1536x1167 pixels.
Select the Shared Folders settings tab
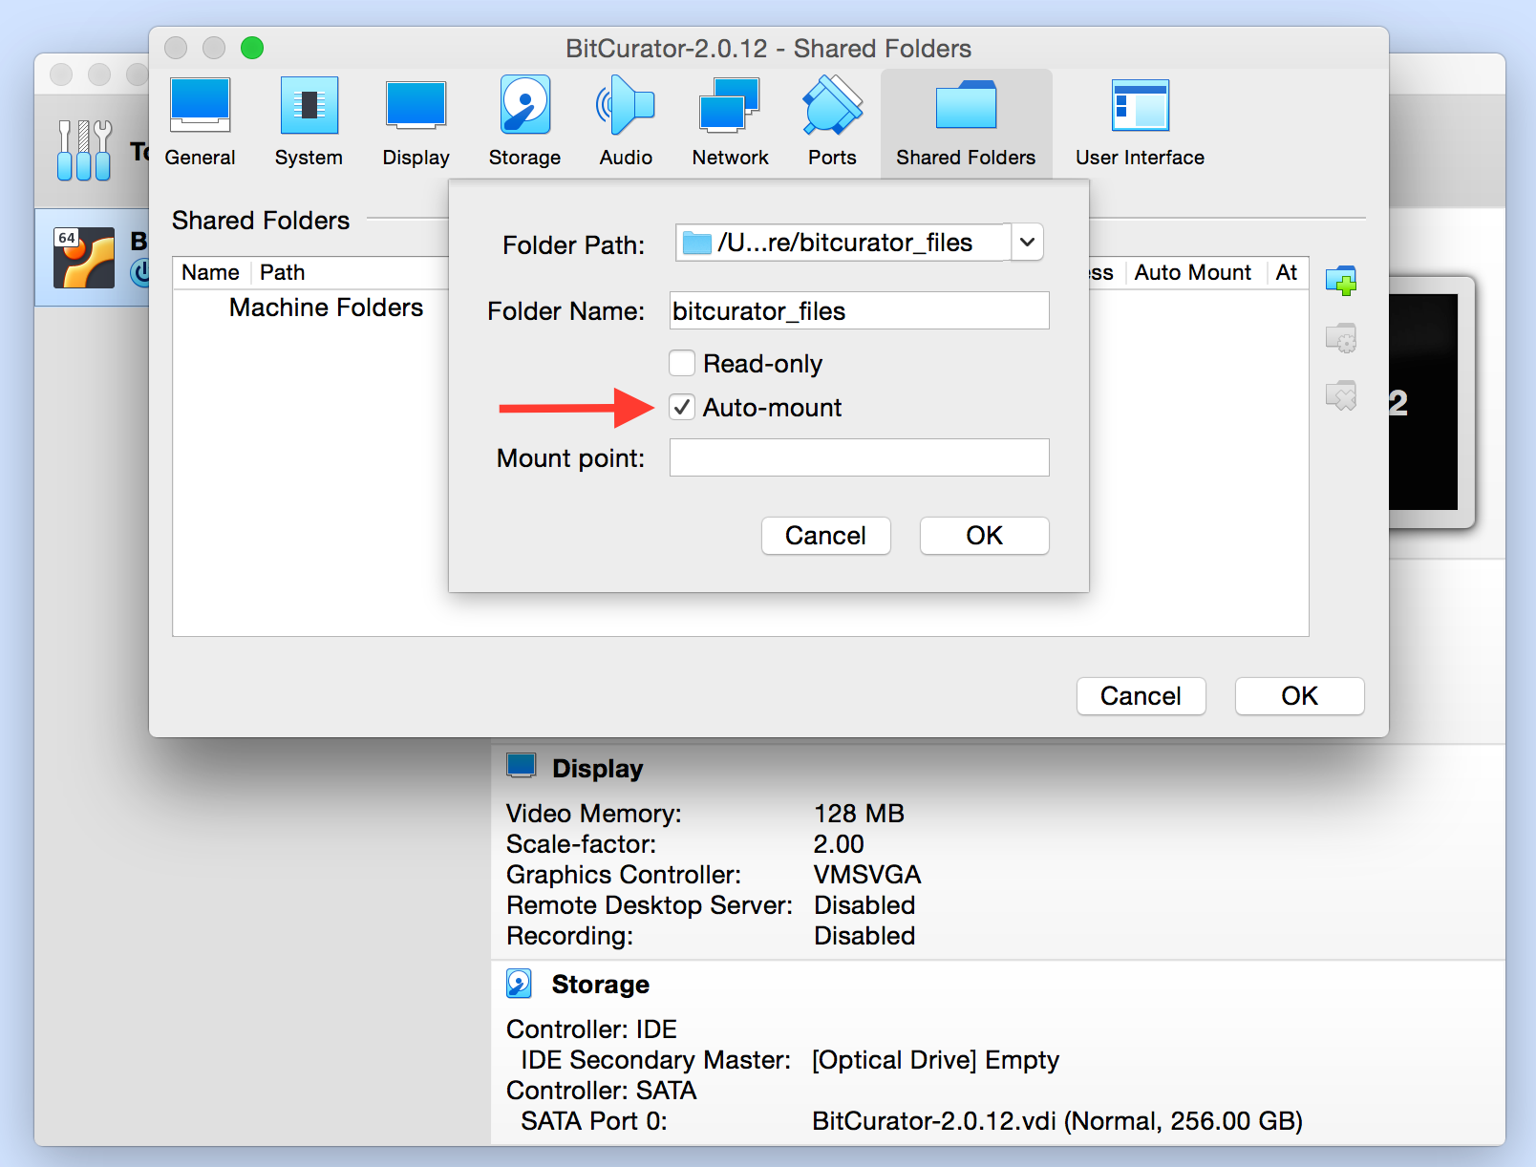tap(966, 122)
